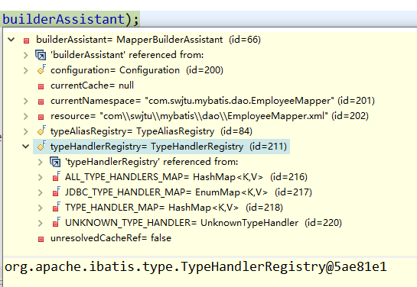
Task: Expand 'builderAssistant' referenced from node
Action: coord(25,55)
